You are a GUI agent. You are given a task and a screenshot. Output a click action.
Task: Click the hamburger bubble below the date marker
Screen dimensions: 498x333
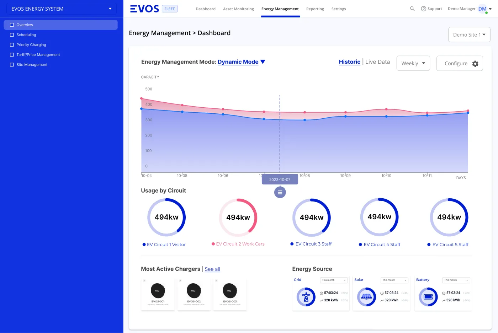[x=280, y=192]
